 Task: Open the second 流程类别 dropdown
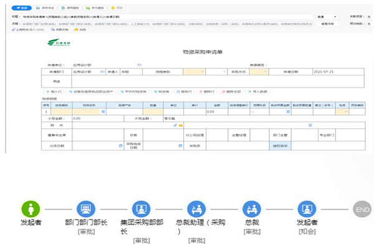pos(216,72)
